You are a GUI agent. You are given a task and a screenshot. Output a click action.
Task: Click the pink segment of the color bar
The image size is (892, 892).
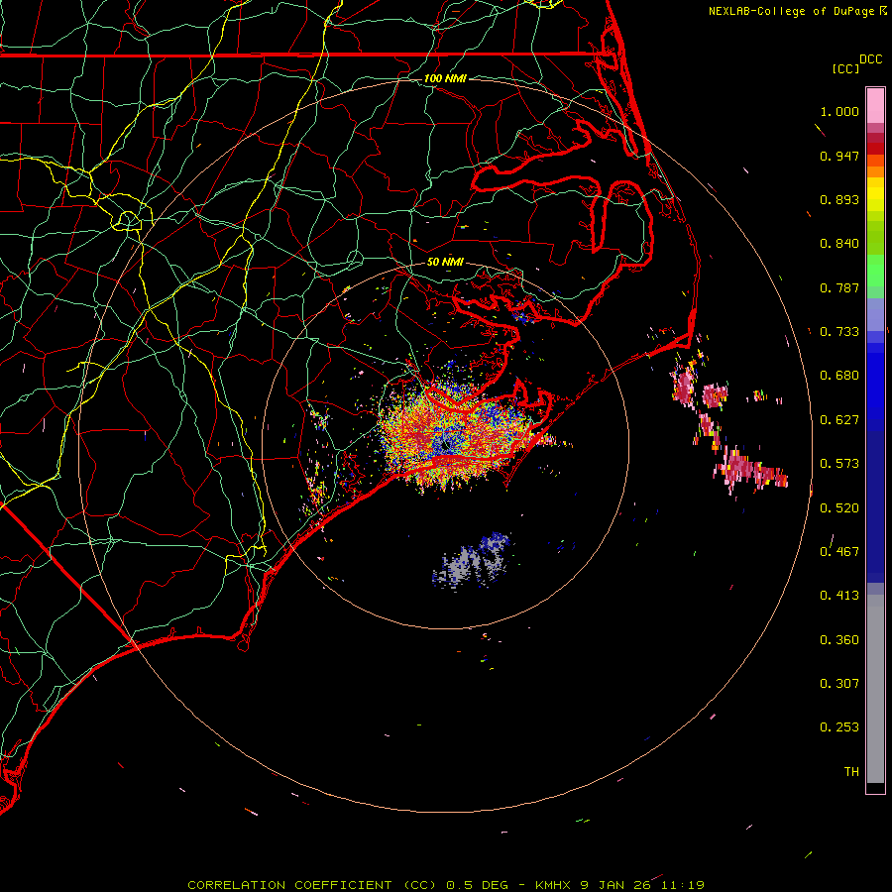(875, 105)
